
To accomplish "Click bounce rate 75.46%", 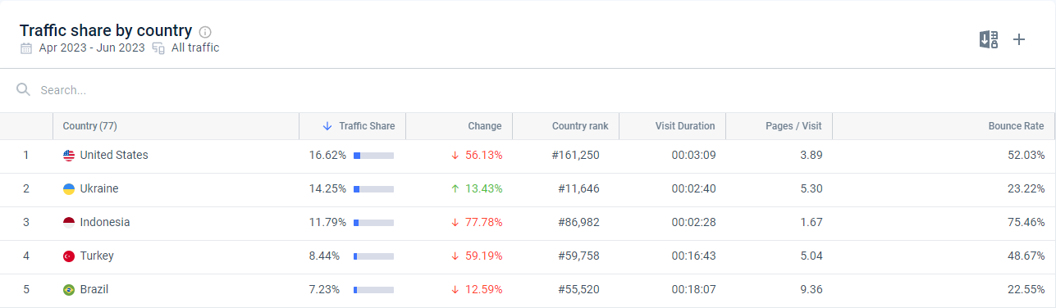I will coord(1026,222).
